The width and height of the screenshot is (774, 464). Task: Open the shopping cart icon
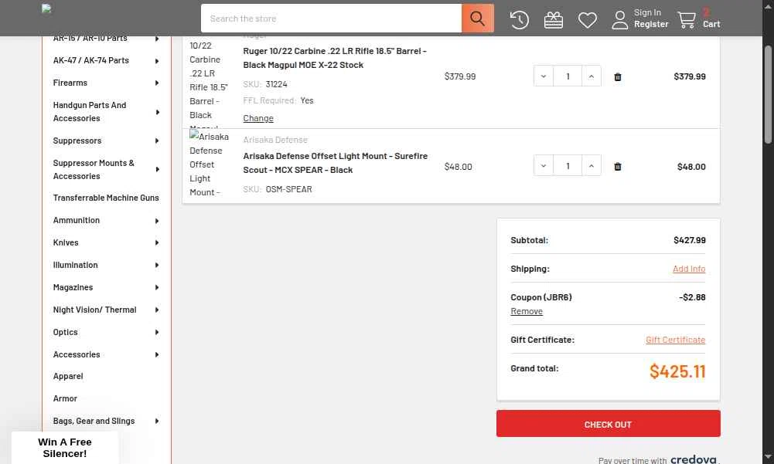click(687, 20)
